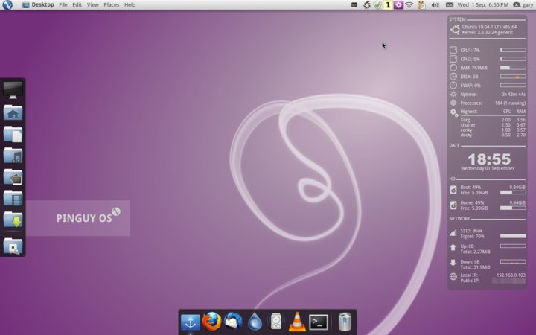This screenshot has height=335, width=536.
Task: Open the purple gear tray applet
Action: [398, 4]
